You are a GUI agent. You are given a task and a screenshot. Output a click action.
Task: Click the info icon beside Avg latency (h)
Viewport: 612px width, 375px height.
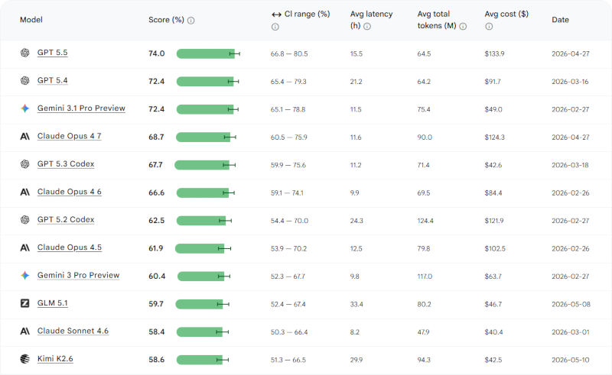367,27
